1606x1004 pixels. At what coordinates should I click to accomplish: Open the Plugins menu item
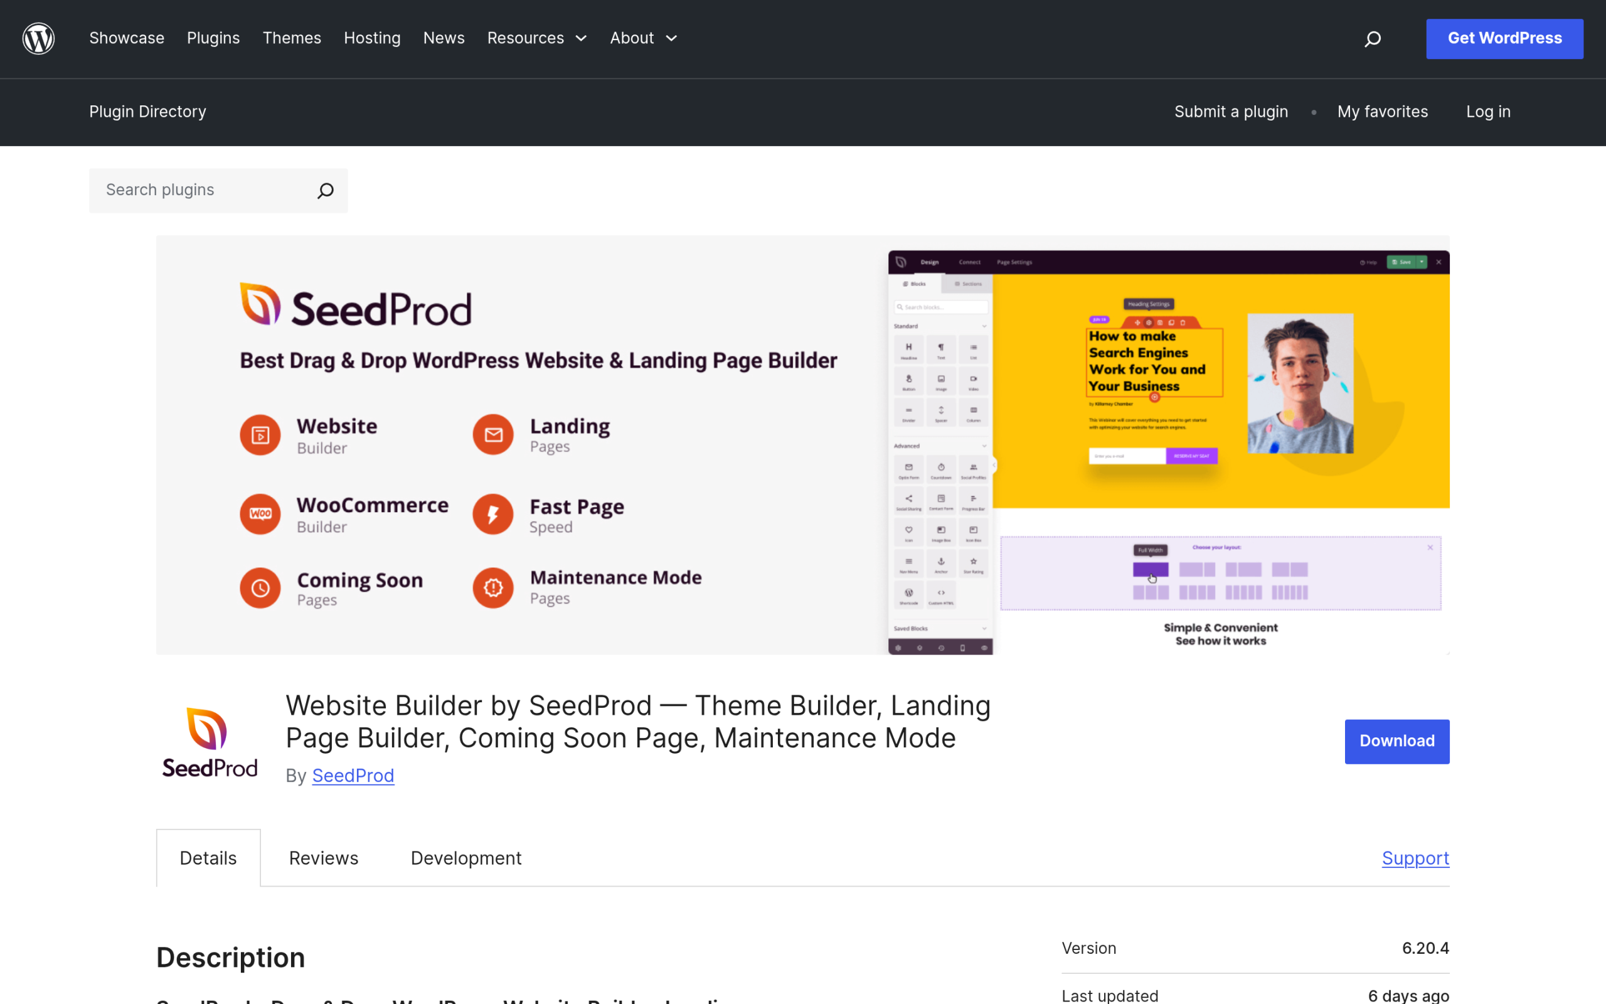(x=213, y=38)
